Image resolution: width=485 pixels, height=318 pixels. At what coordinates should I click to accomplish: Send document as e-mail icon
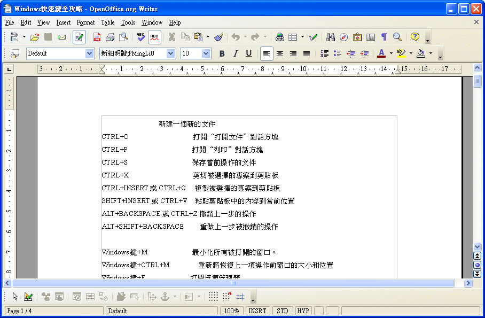[x=61, y=37]
